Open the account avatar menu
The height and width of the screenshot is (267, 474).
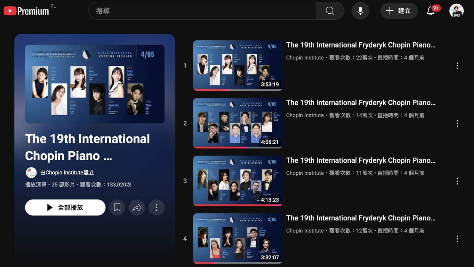pyautogui.click(x=456, y=11)
